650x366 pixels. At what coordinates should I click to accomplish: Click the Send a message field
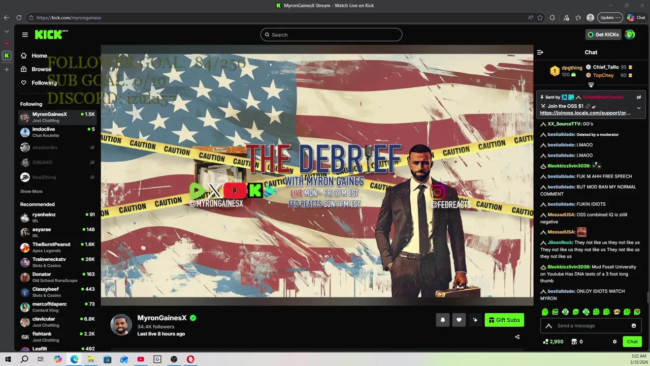[591, 326]
